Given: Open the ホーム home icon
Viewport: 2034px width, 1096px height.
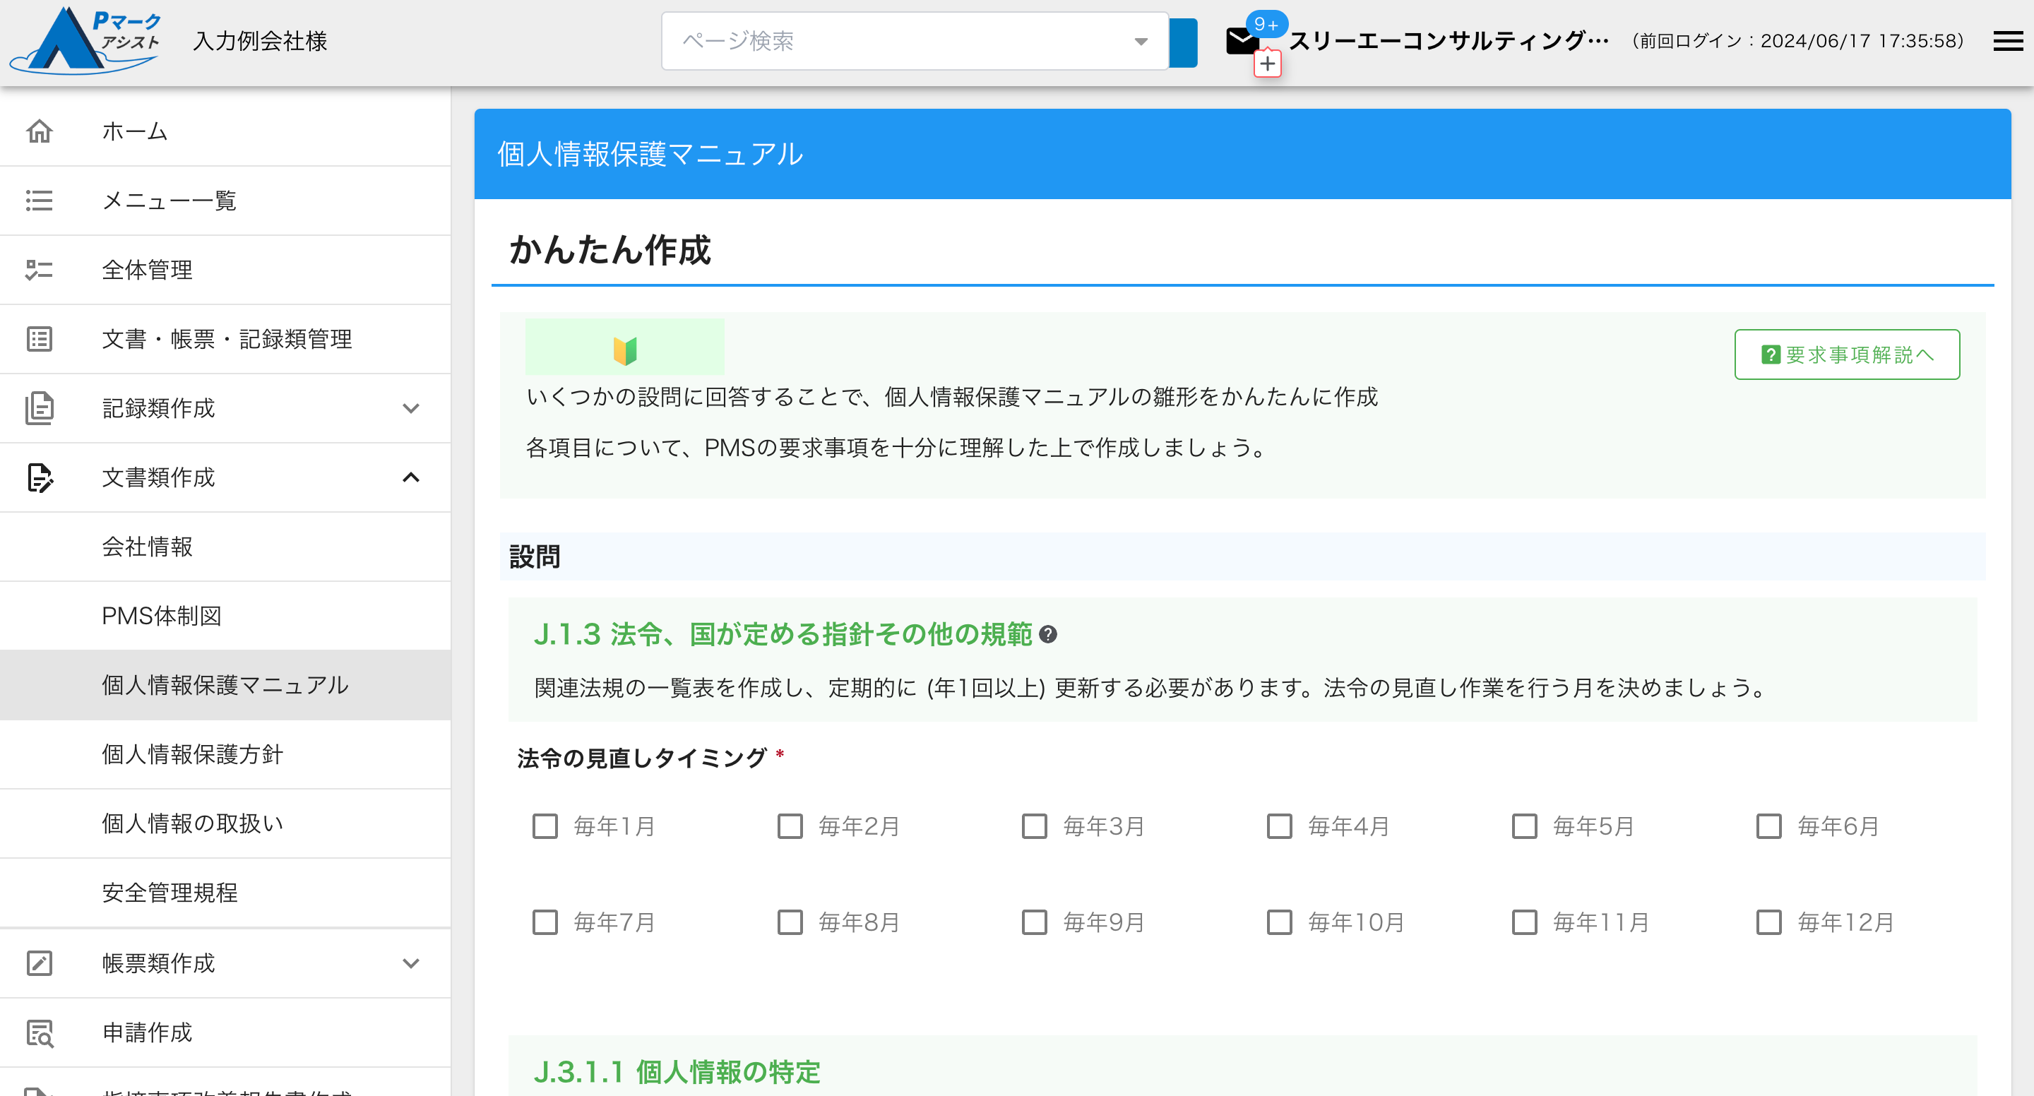Looking at the screenshot, I should (x=39, y=131).
